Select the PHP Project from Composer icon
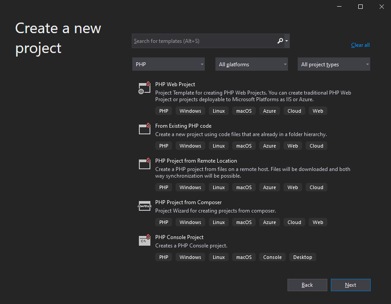The width and height of the screenshot is (391, 304). (x=144, y=206)
